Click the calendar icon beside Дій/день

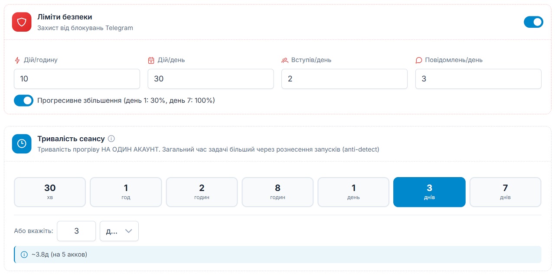pyautogui.click(x=151, y=60)
